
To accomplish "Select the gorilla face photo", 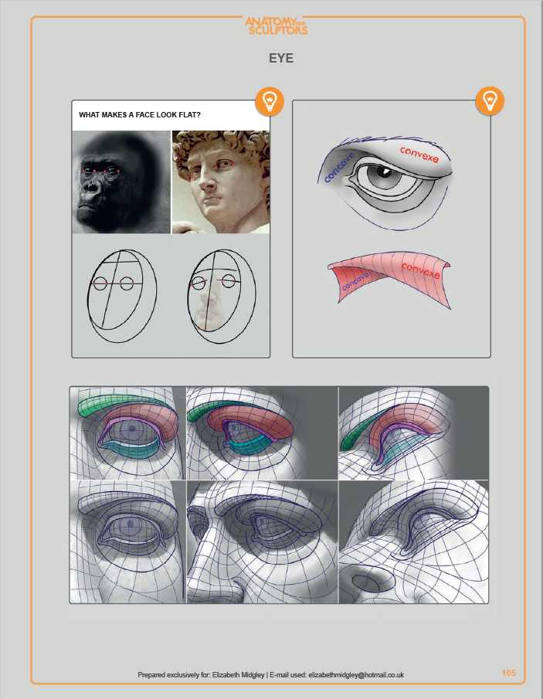I will [x=121, y=182].
